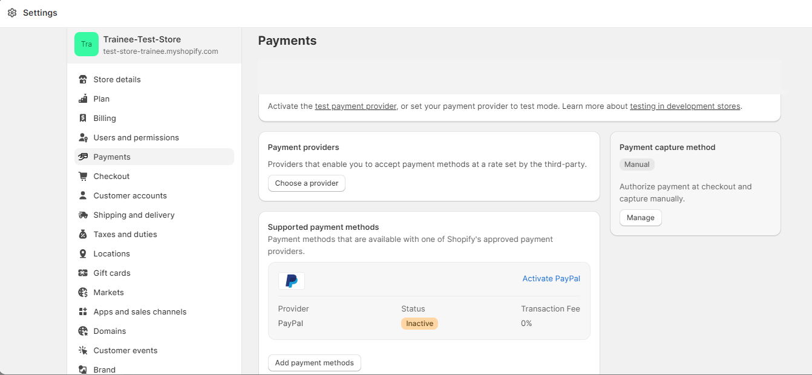The image size is (812, 375).
Task: Open Taxes and duties settings
Action: (82, 234)
